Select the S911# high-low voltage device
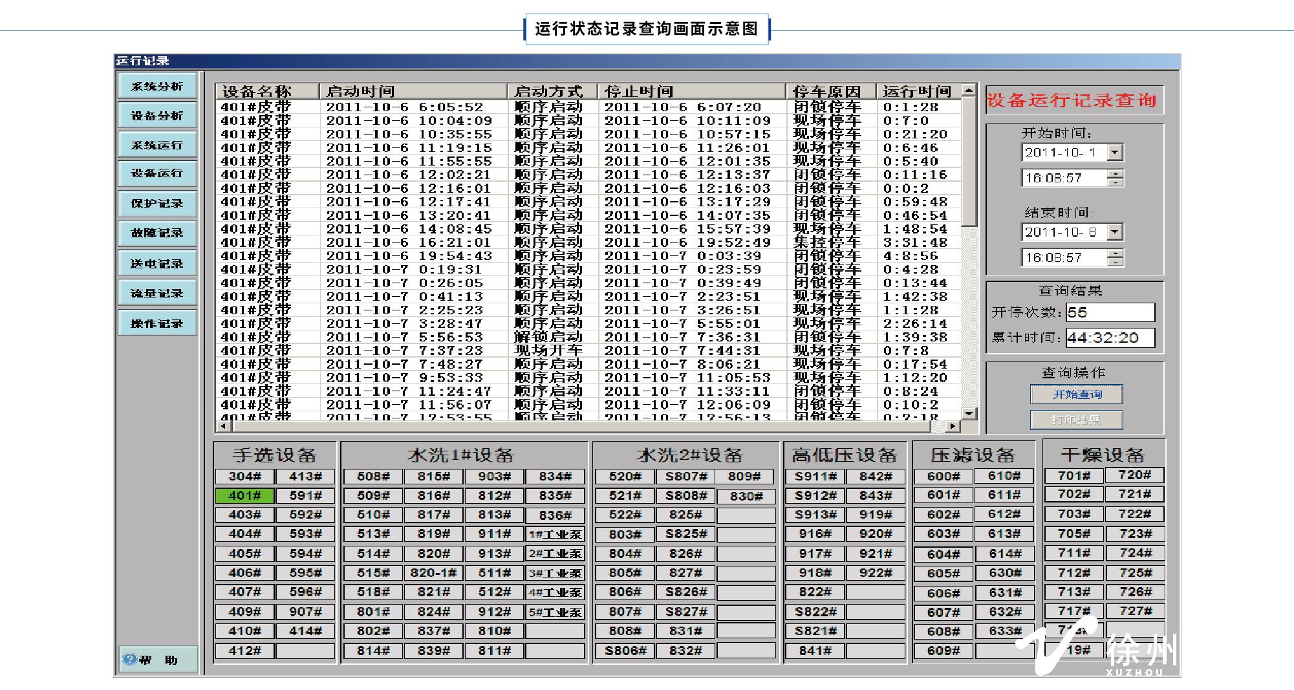This screenshot has height=690, width=1294. [815, 477]
